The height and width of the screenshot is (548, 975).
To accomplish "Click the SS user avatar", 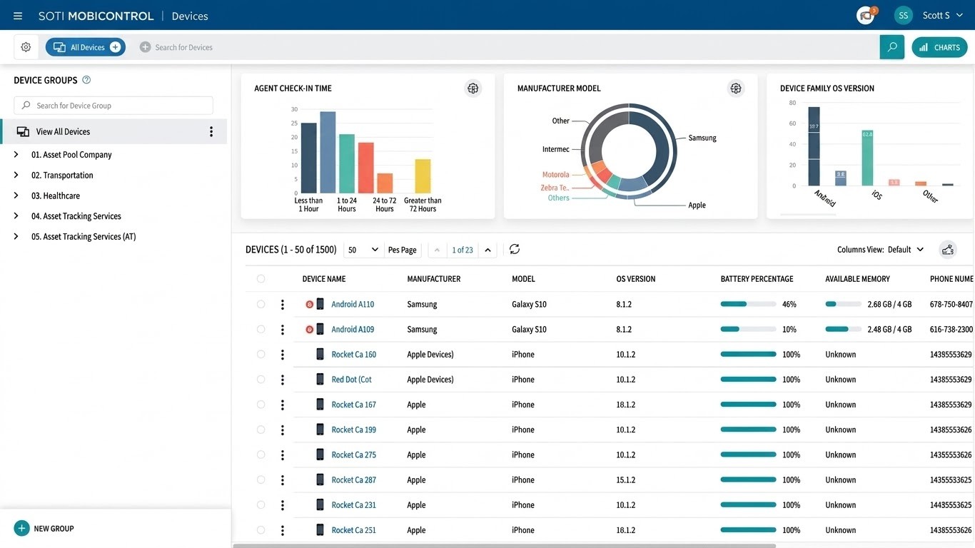I will (x=904, y=15).
